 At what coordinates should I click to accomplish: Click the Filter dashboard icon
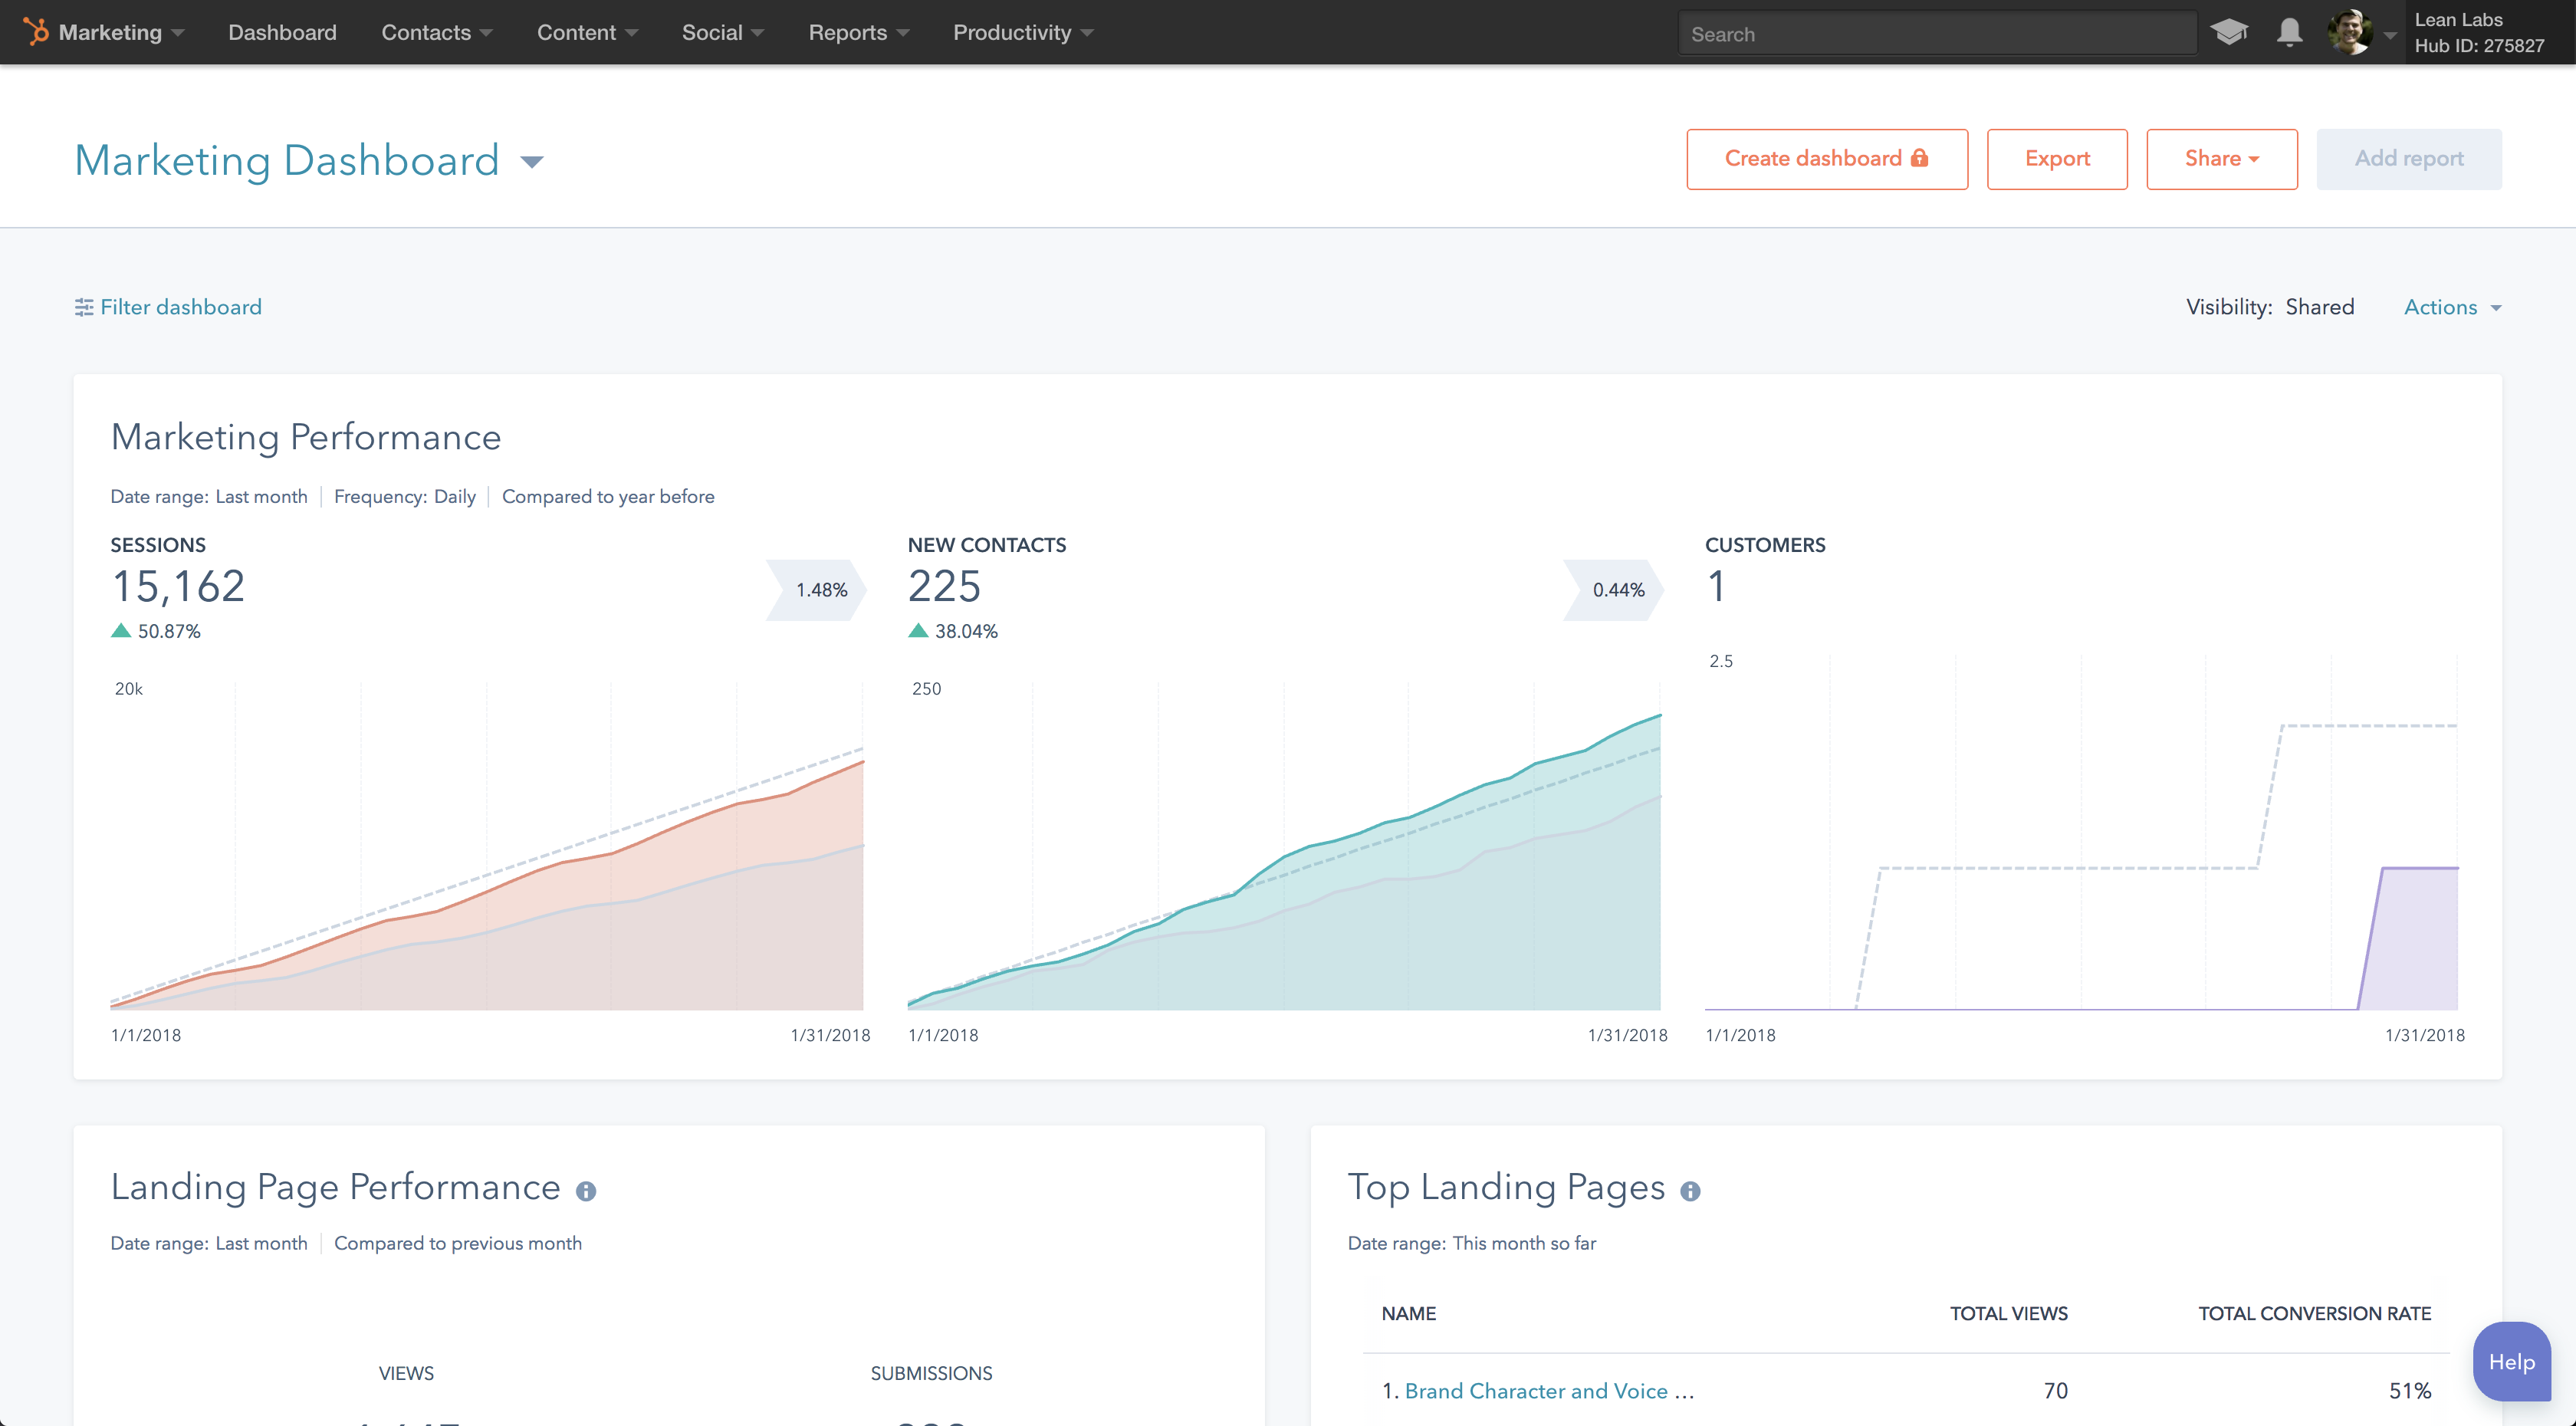(x=84, y=307)
